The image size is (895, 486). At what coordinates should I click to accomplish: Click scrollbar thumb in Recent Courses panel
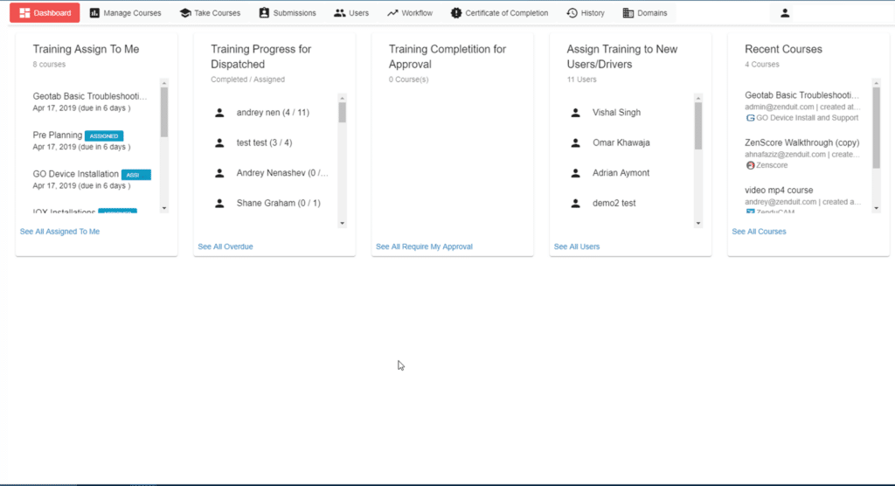876,128
